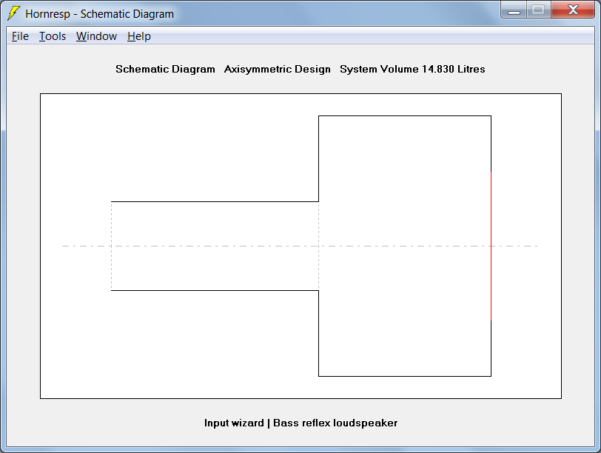This screenshot has width=601, height=453.
Task: Close the Hornresp Schematic Diagram window
Action: point(573,10)
